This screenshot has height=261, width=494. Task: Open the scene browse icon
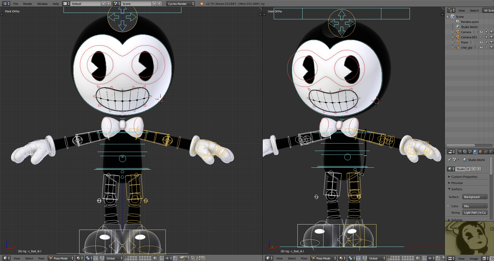[x=117, y=4]
